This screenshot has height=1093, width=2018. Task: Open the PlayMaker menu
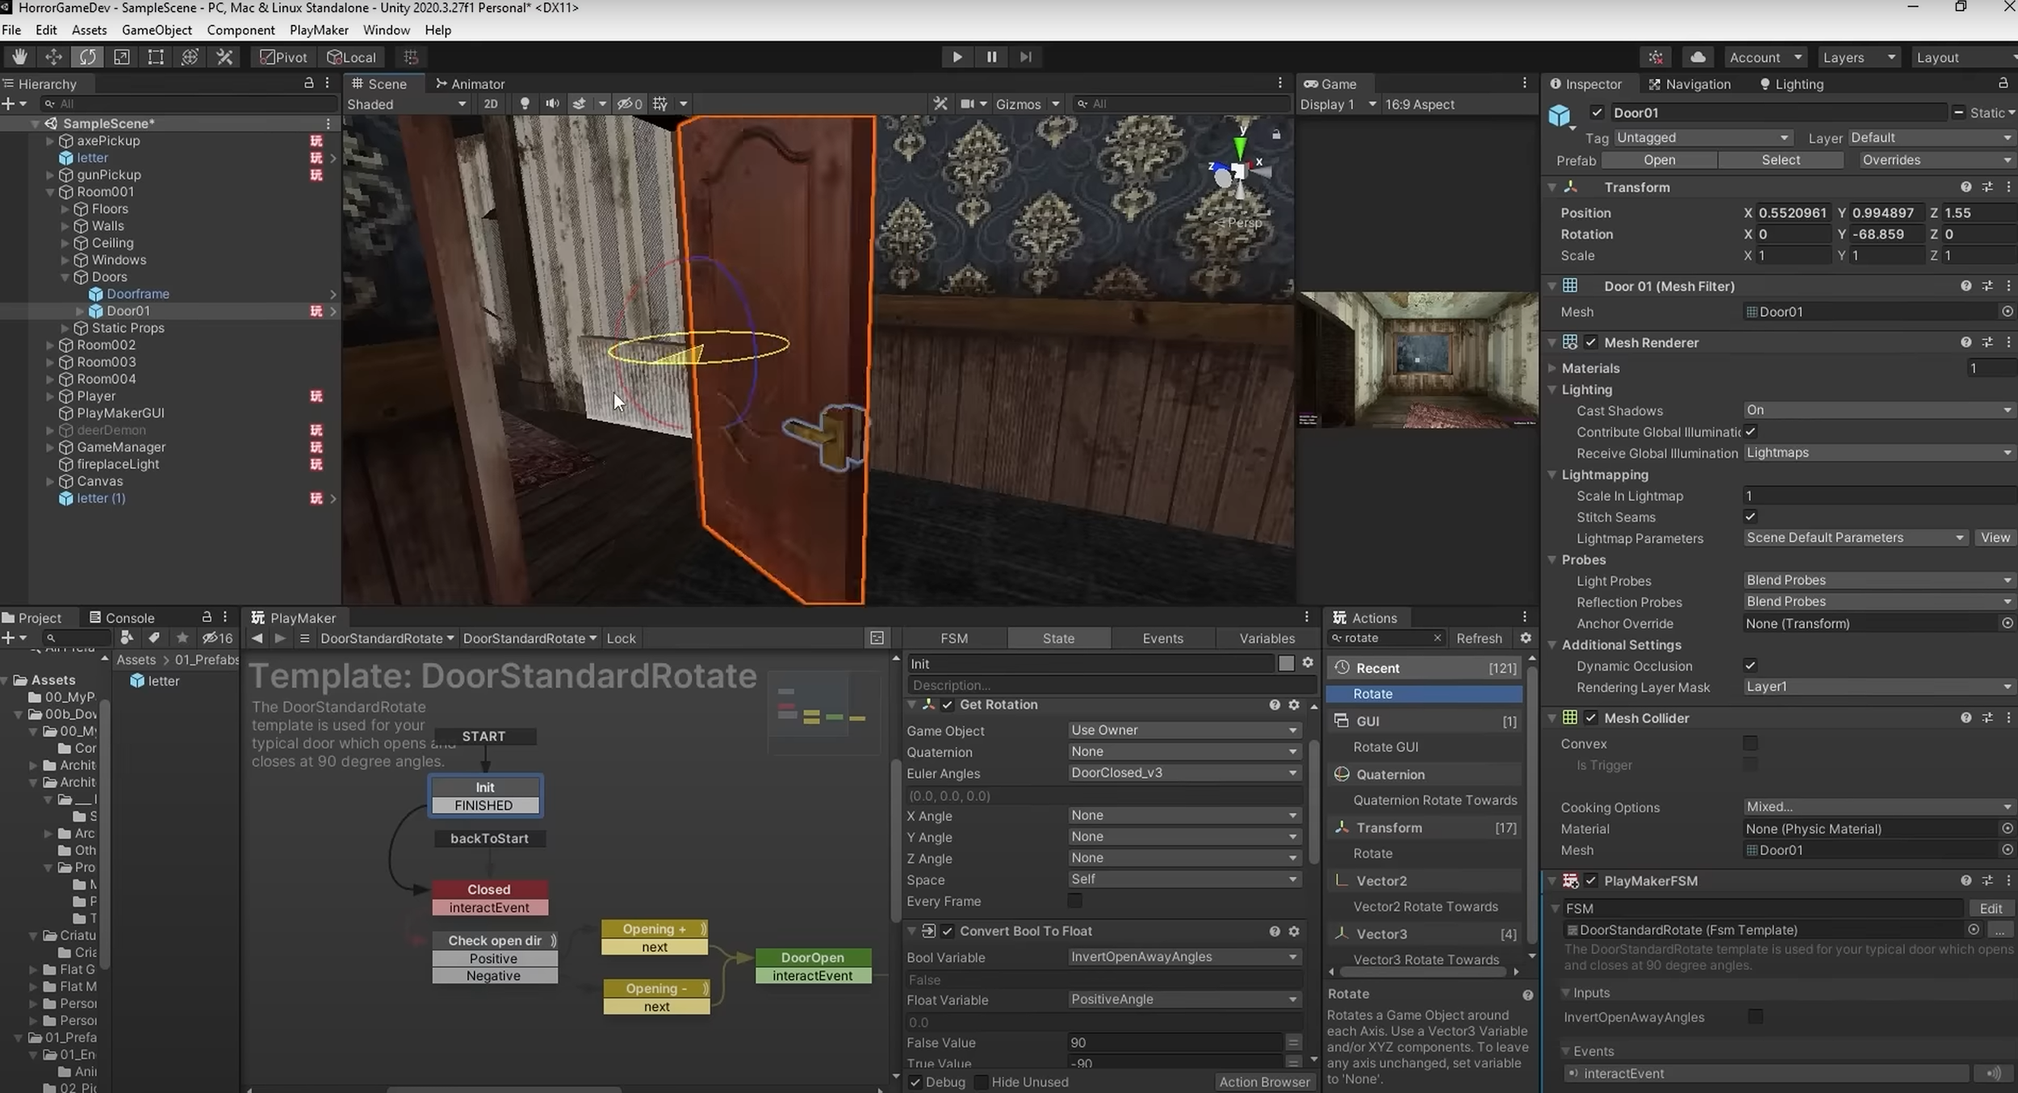(319, 30)
